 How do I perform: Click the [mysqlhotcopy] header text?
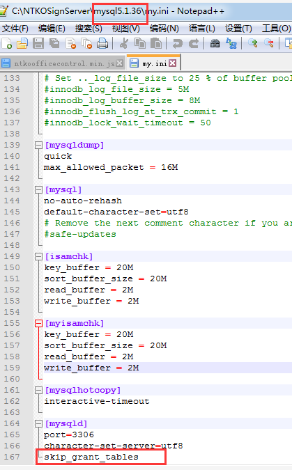[83, 390]
